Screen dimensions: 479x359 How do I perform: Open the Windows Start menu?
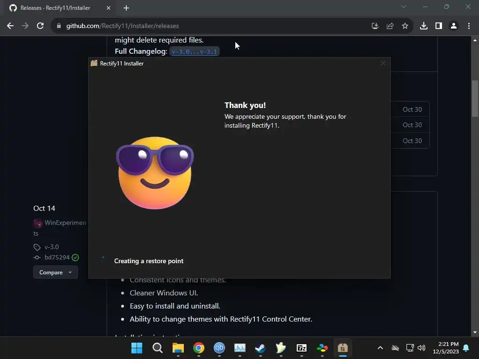pyautogui.click(x=137, y=348)
